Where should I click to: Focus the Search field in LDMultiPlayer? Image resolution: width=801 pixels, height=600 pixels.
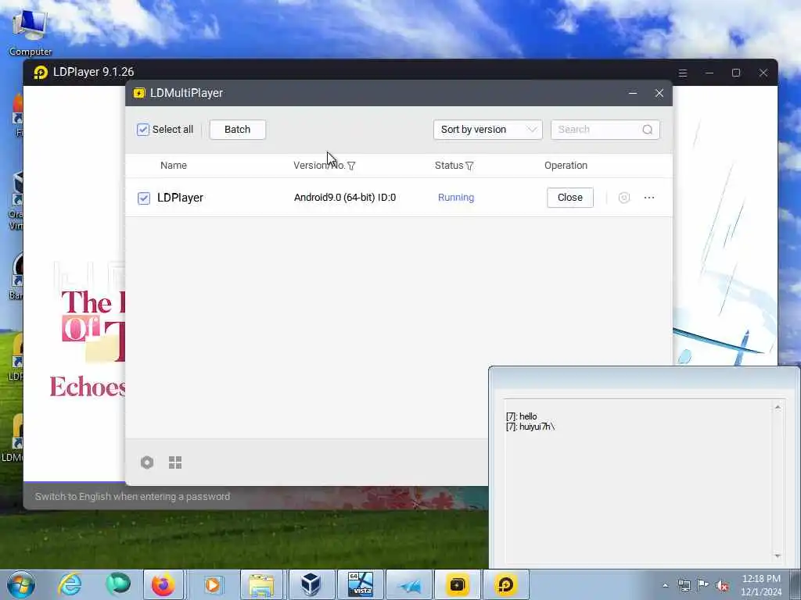coord(605,130)
